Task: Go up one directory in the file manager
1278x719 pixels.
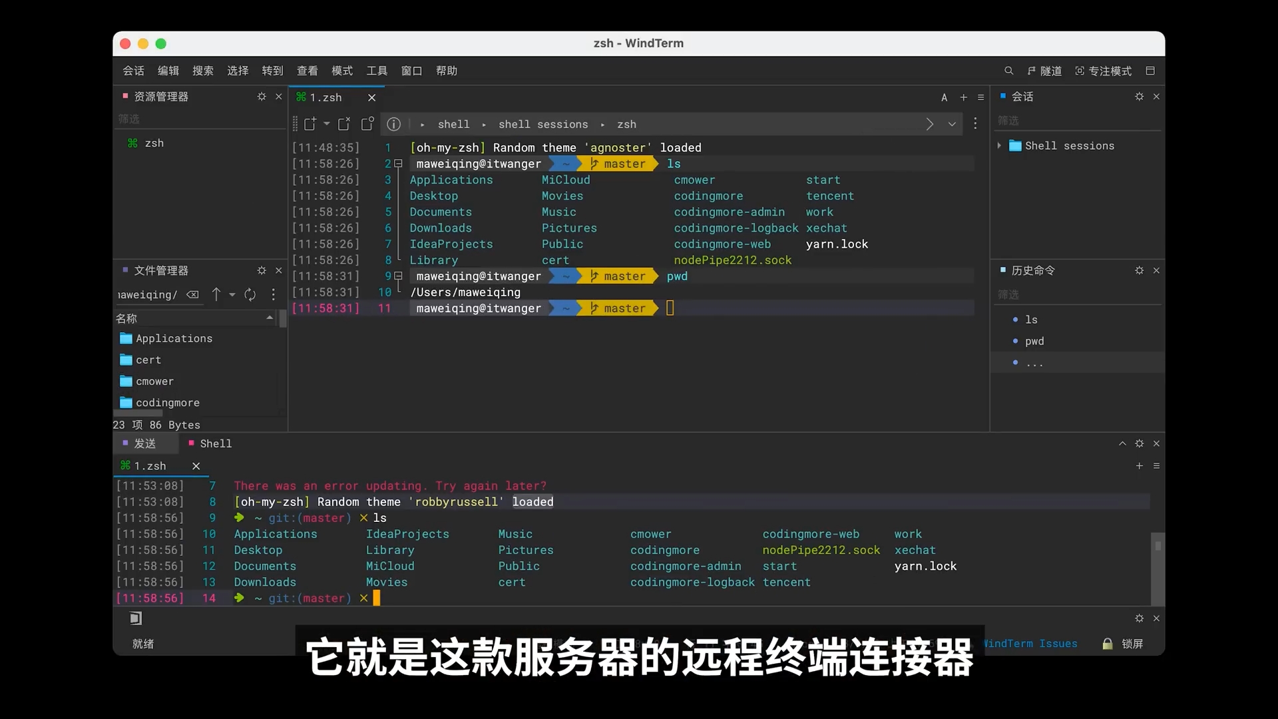Action: coord(216,295)
